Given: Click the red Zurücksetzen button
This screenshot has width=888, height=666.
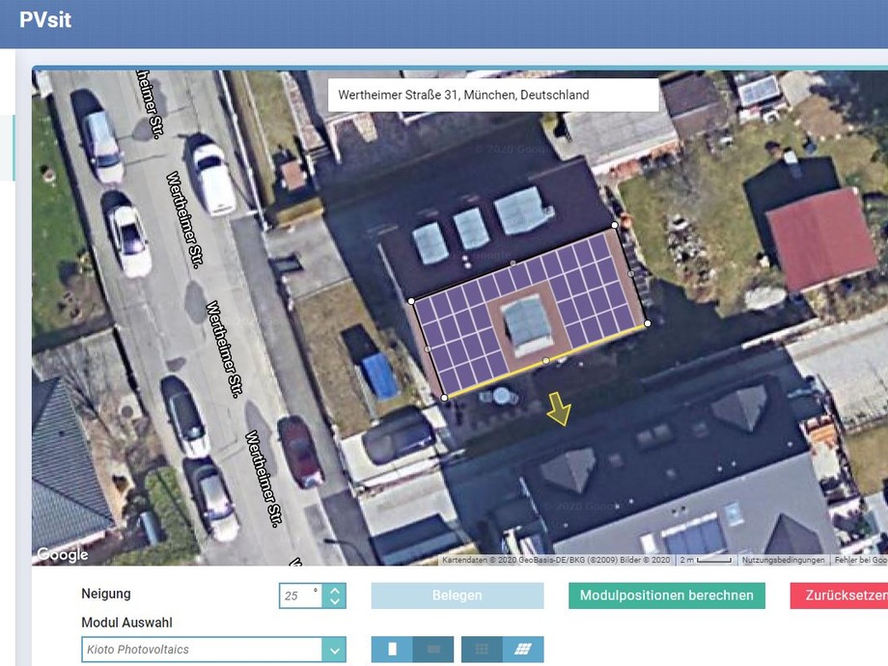Looking at the screenshot, I should [x=839, y=596].
